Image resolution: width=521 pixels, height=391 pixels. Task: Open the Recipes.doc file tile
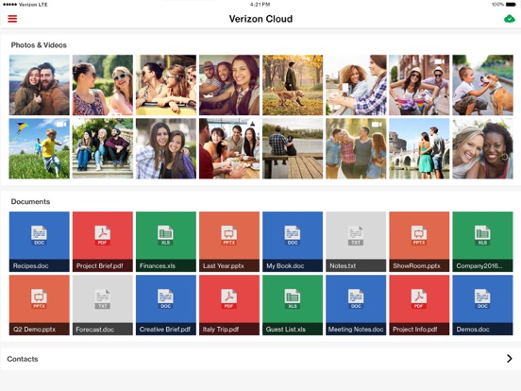(x=40, y=242)
